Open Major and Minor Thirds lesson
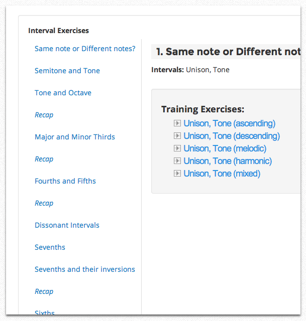This screenshot has height=321, width=306. [x=75, y=137]
